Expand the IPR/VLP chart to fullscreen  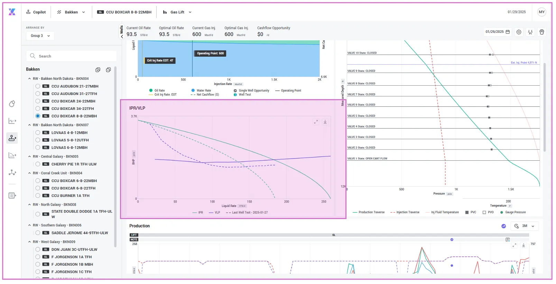(316, 122)
